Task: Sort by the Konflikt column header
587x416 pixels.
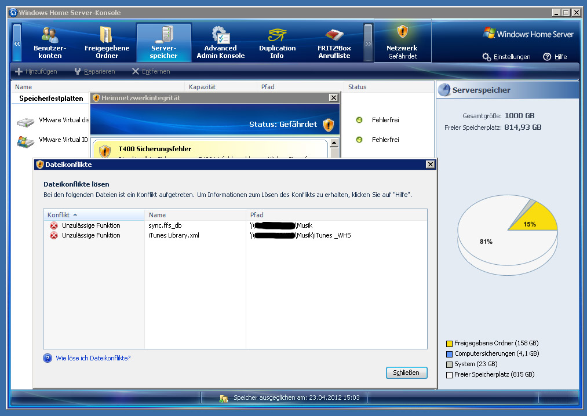Action: tap(94, 215)
